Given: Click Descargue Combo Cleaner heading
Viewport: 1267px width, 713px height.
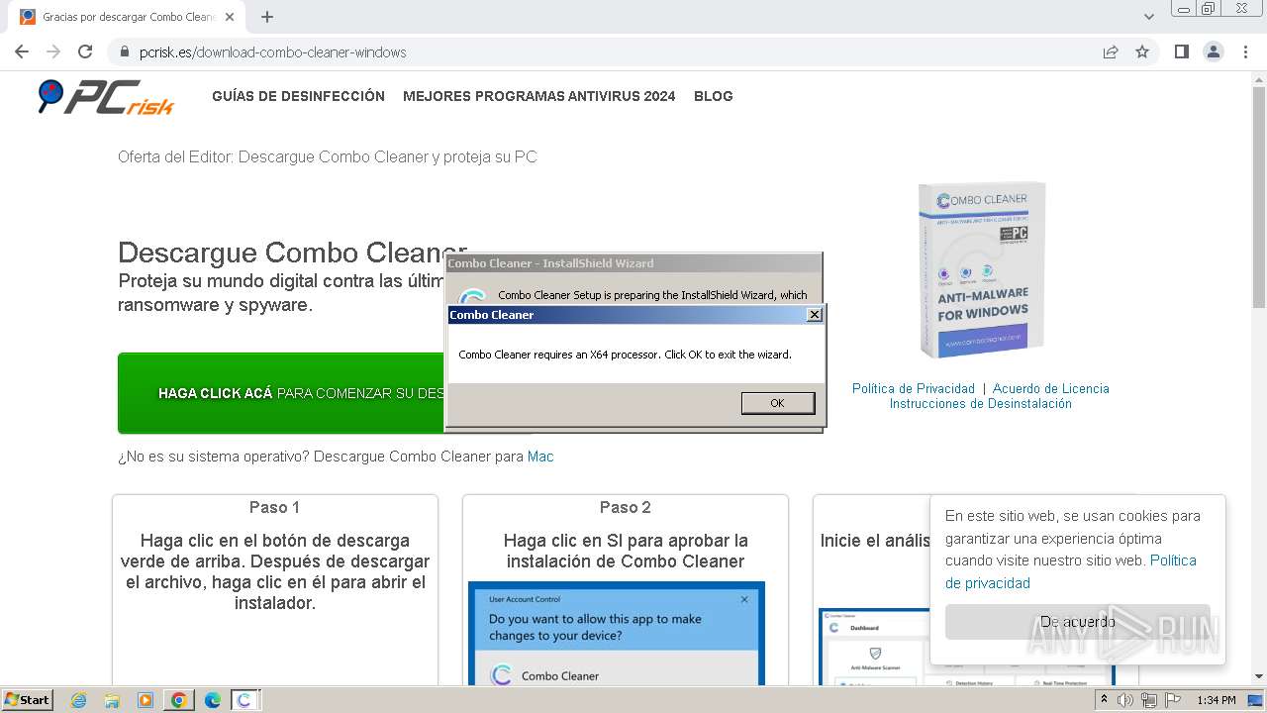Looking at the screenshot, I should click(292, 253).
